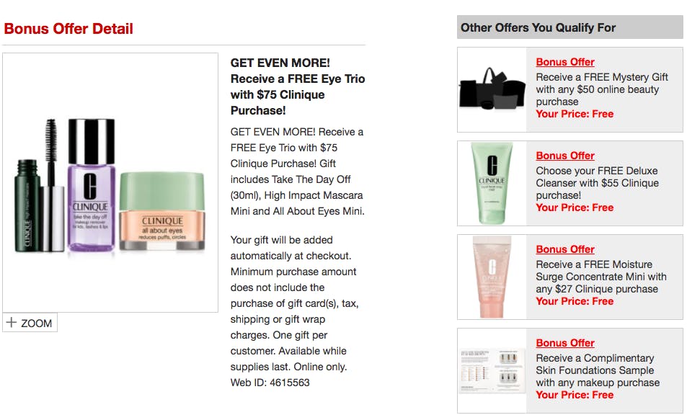Open the Skin Foundations Sample Bonus Offer link
The image size is (687, 415).
[565, 343]
